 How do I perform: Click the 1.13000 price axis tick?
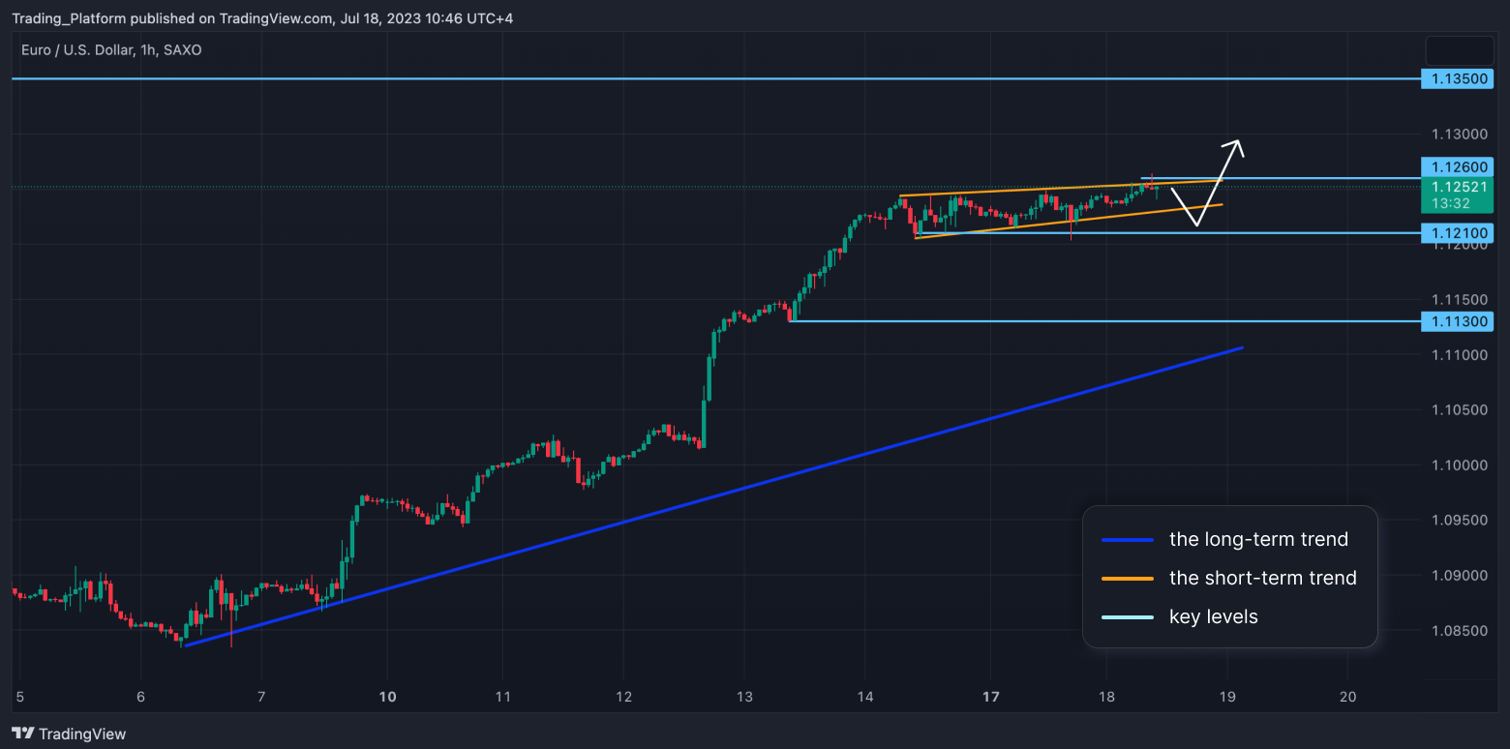1458,135
